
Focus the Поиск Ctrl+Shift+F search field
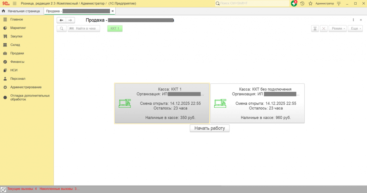252,4
